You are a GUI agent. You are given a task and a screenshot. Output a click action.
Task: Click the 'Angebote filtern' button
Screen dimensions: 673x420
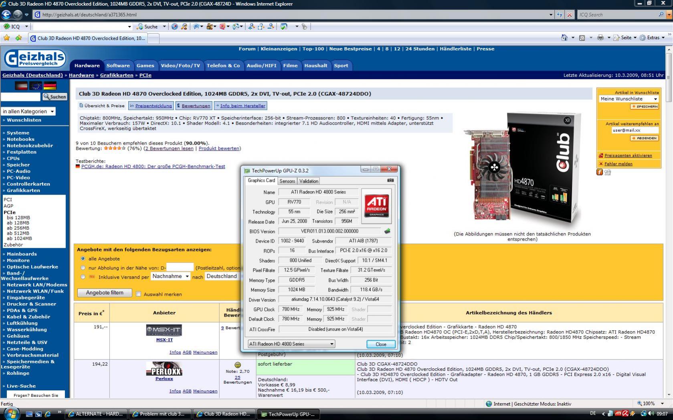tap(105, 293)
